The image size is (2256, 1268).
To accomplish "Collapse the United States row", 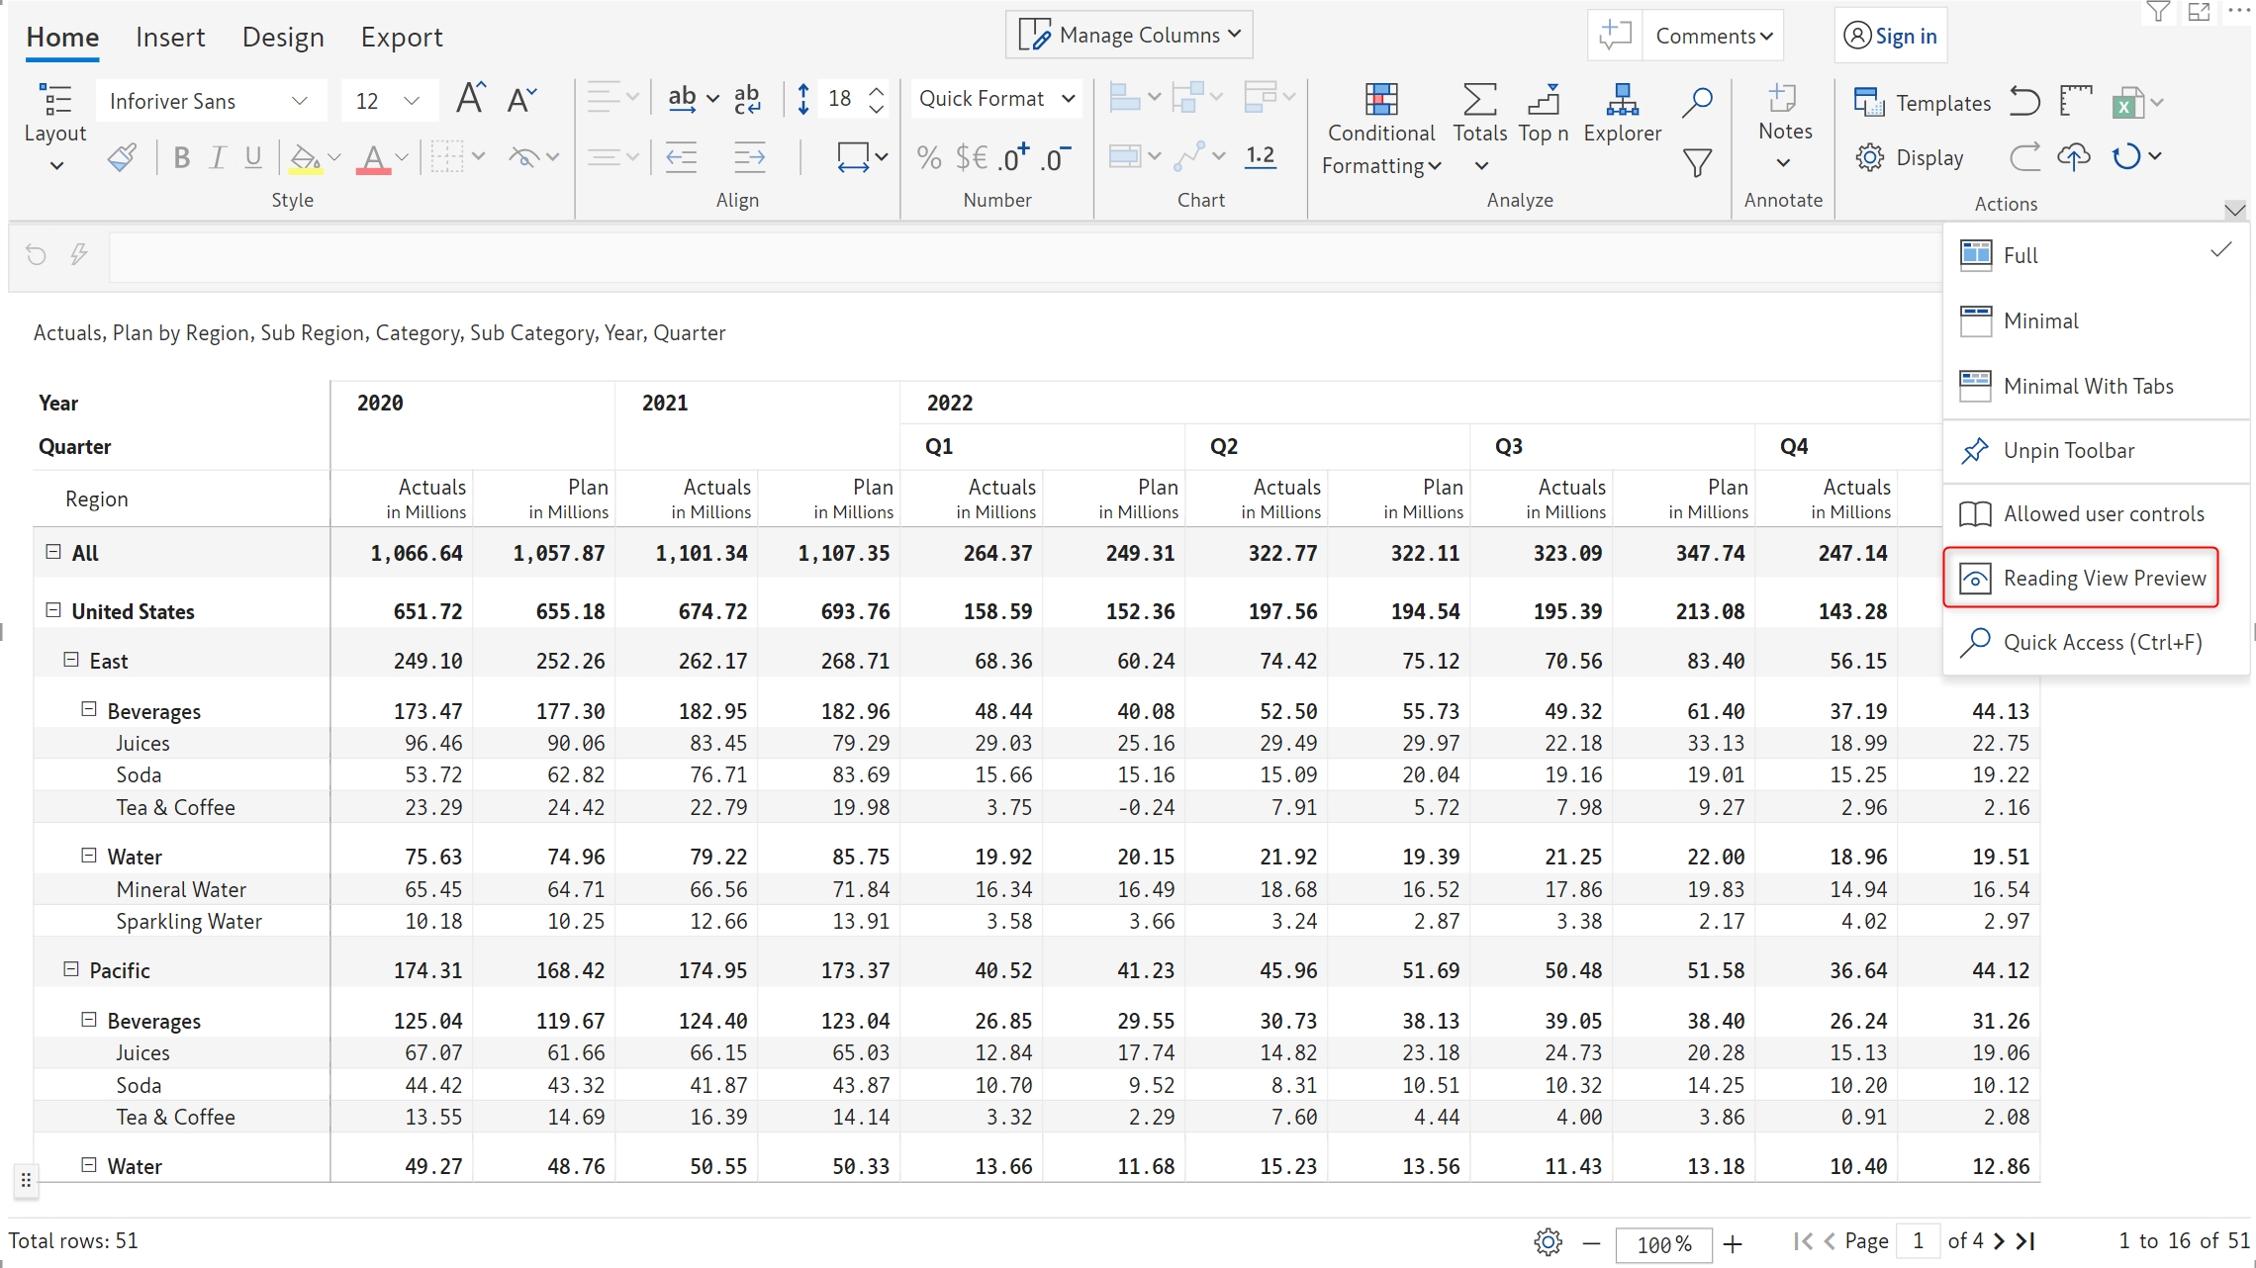I will [53, 610].
